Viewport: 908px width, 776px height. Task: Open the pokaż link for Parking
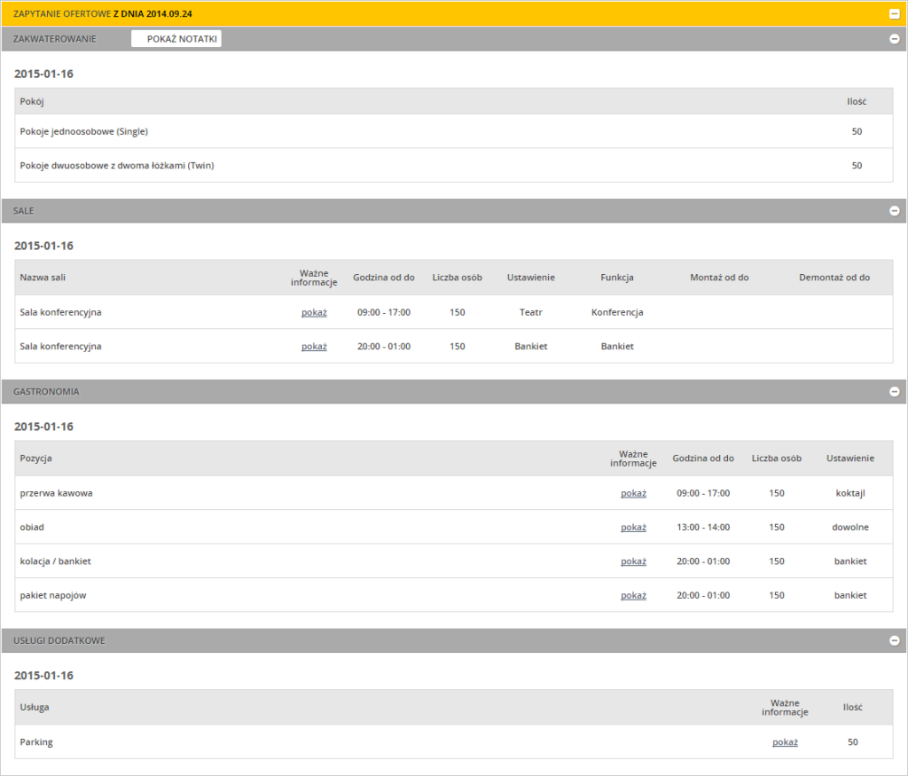coord(785,742)
